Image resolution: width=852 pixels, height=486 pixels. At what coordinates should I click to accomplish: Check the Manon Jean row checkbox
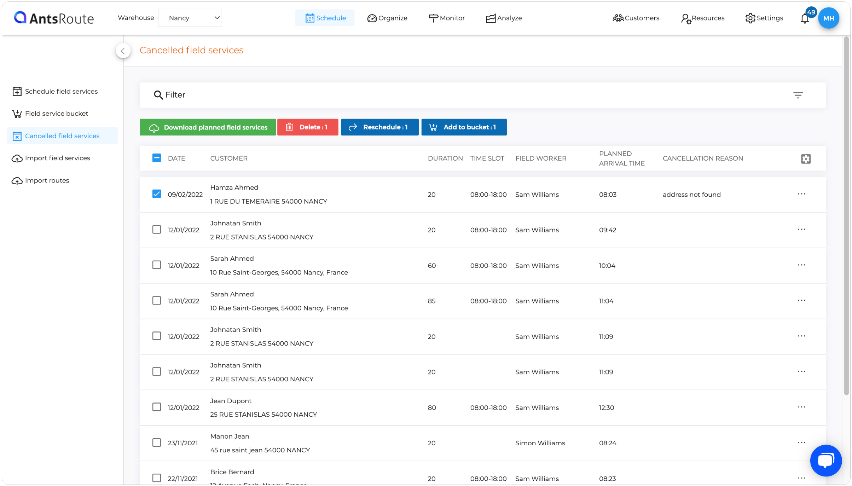pyautogui.click(x=157, y=443)
